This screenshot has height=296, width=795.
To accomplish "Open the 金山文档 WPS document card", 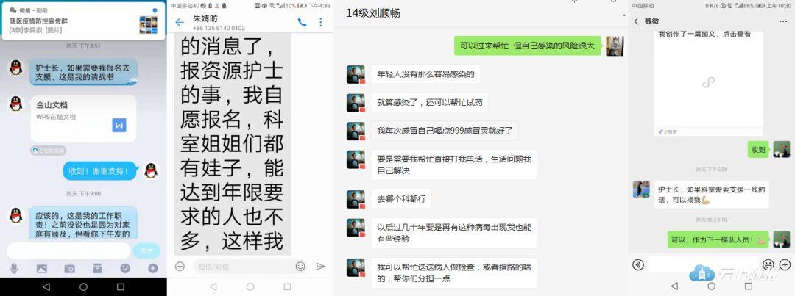I will click(84, 118).
